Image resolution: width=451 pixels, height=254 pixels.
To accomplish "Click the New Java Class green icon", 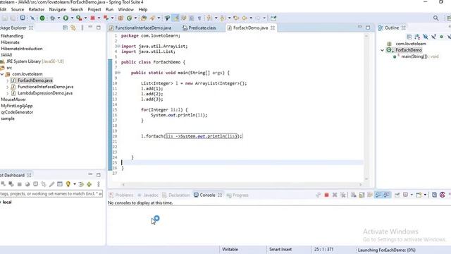I will tap(130, 18).
